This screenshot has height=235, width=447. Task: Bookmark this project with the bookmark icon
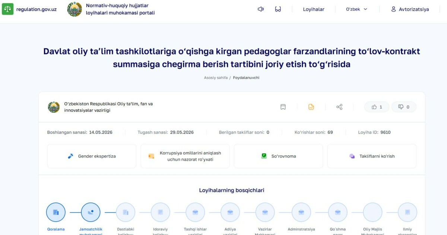(x=283, y=107)
